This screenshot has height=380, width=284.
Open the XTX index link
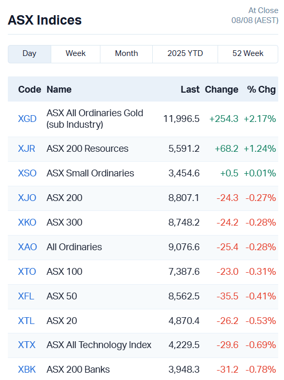tap(27, 345)
